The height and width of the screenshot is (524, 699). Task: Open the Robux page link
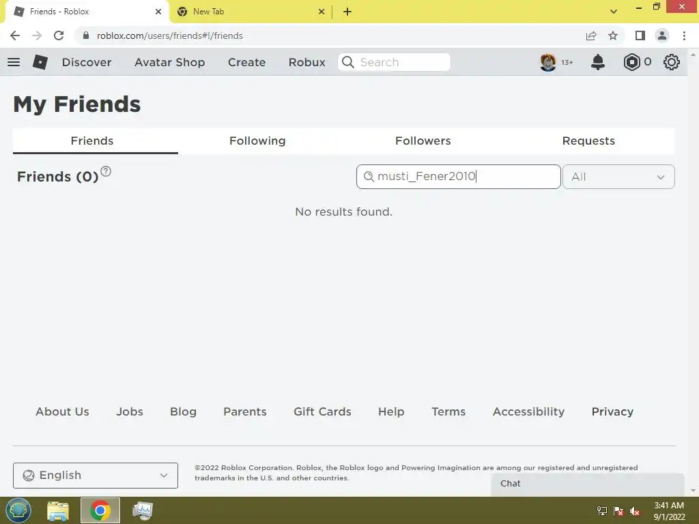(306, 62)
